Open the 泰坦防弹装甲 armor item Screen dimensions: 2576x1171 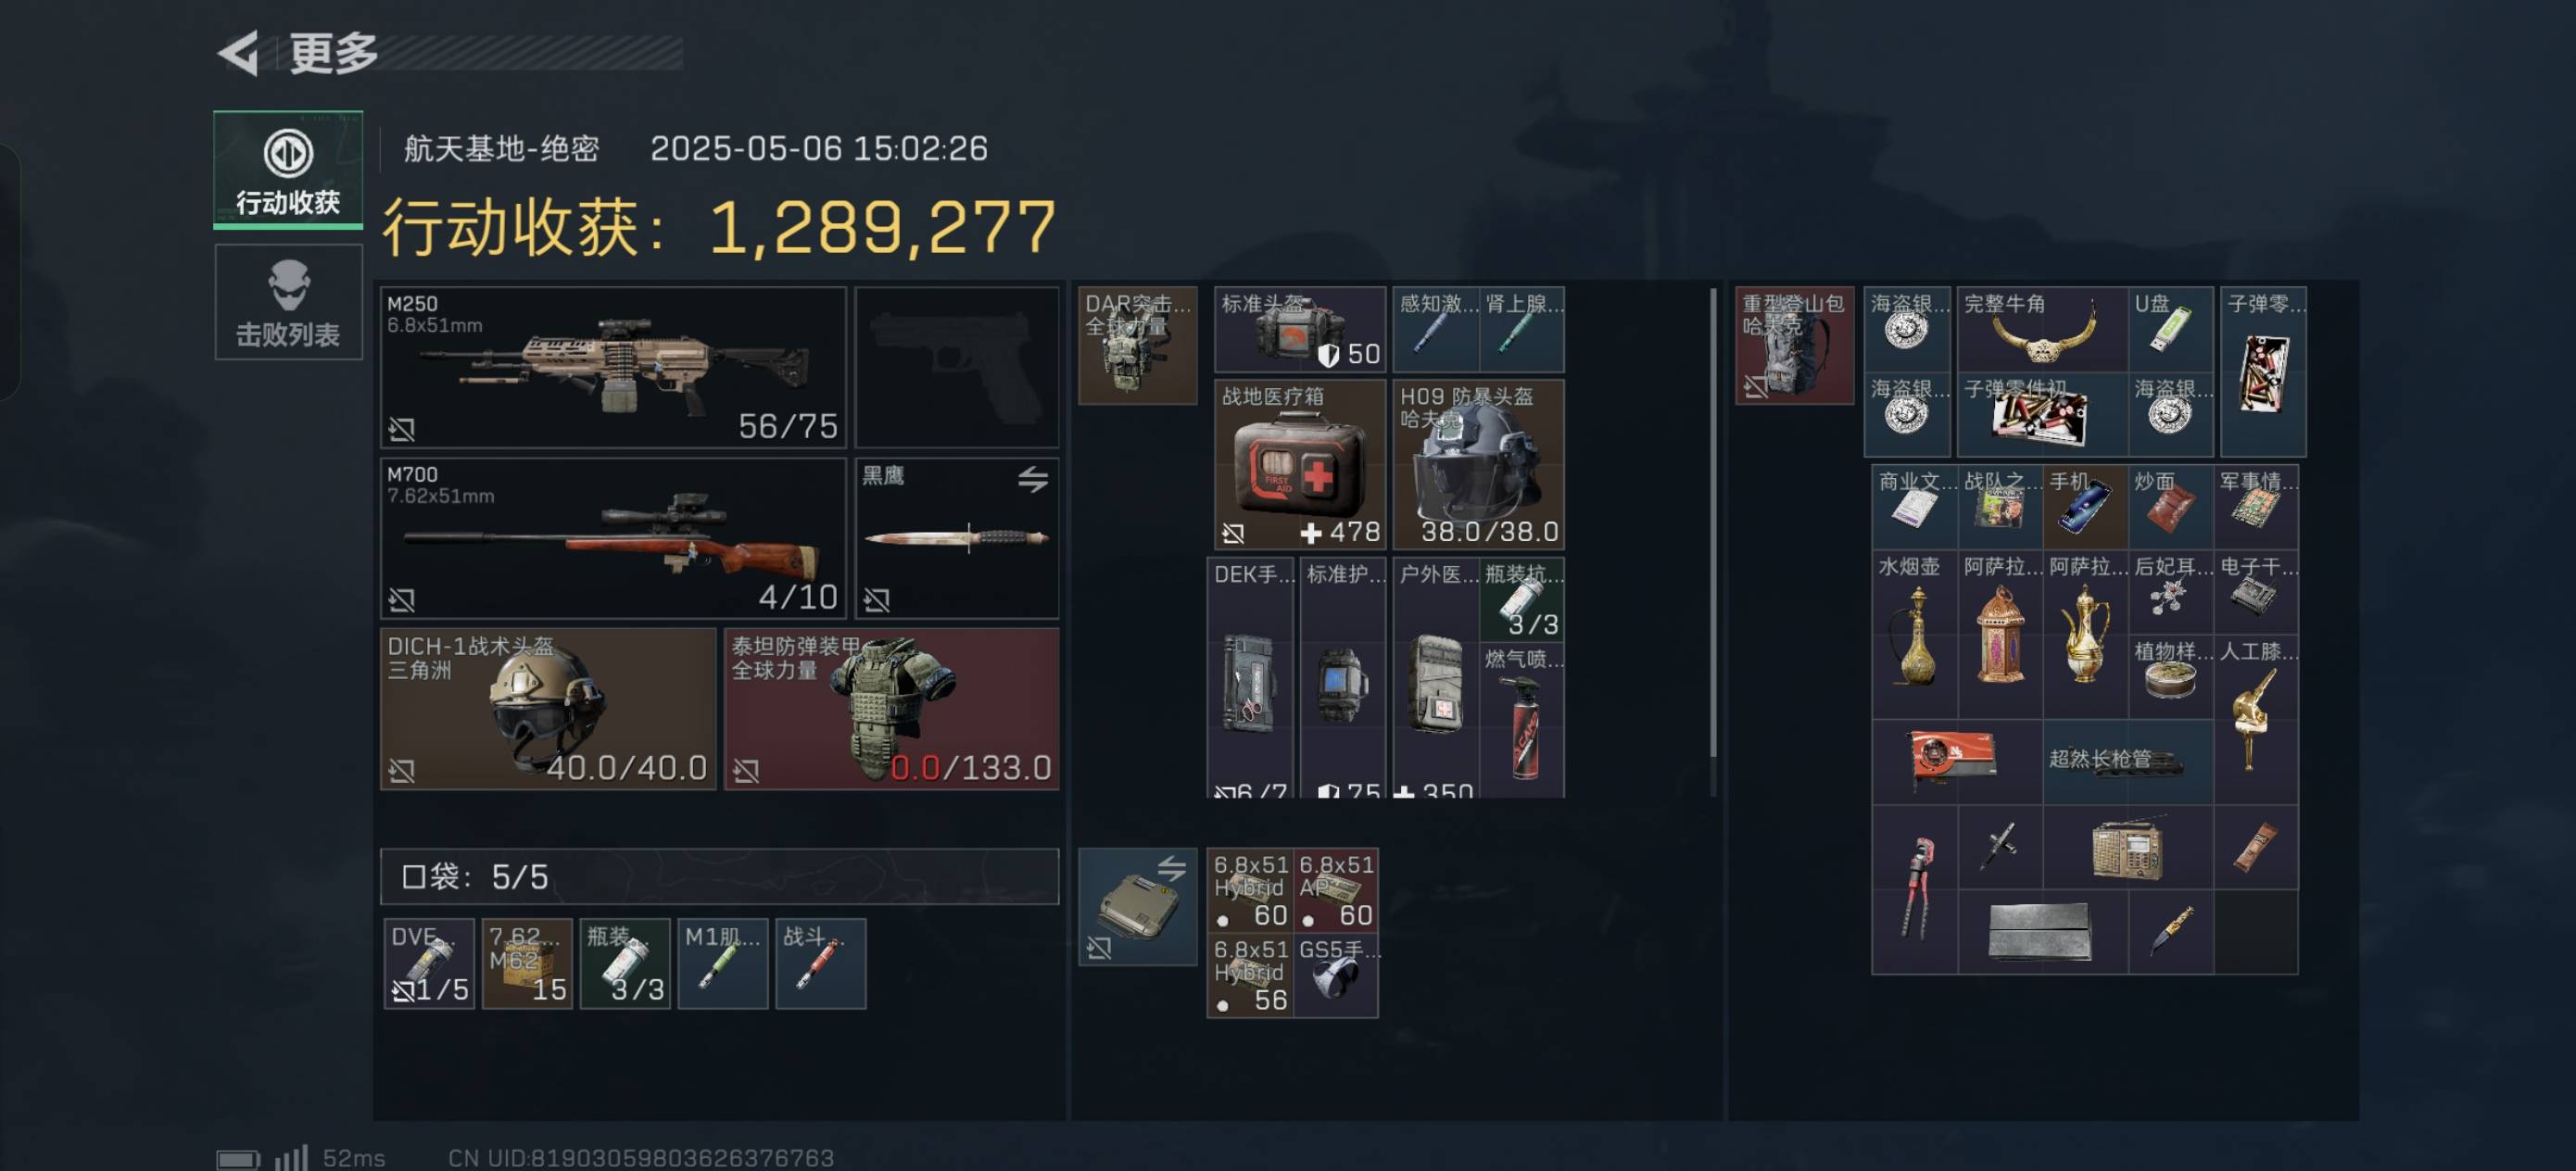[891, 709]
